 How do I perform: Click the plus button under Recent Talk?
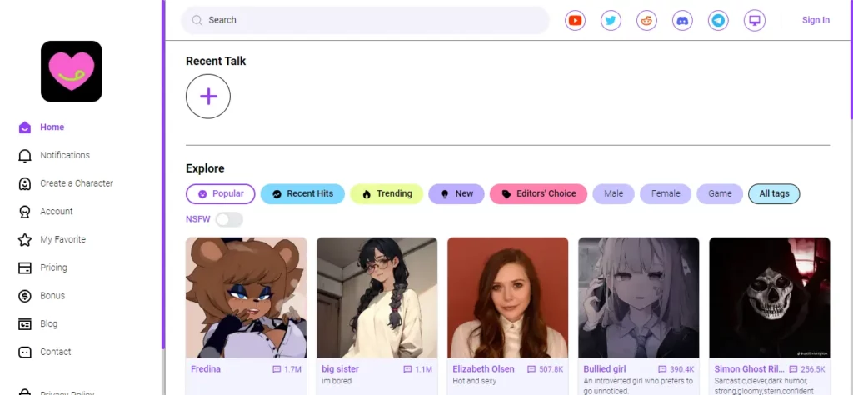point(208,97)
